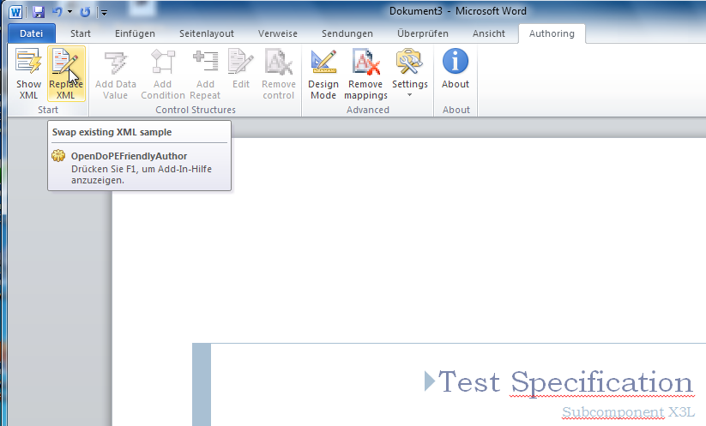Switch to the Einfügen tab
Image resolution: width=706 pixels, height=426 pixels.
(x=136, y=33)
